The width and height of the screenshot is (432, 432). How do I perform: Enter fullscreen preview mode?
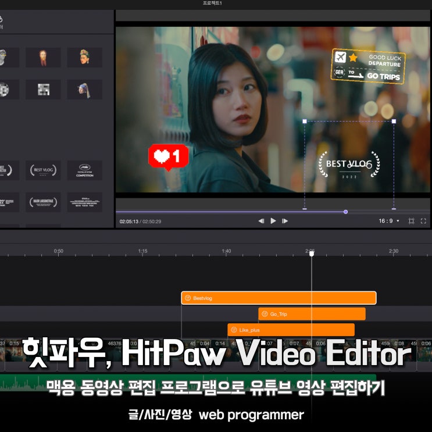[423, 221]
